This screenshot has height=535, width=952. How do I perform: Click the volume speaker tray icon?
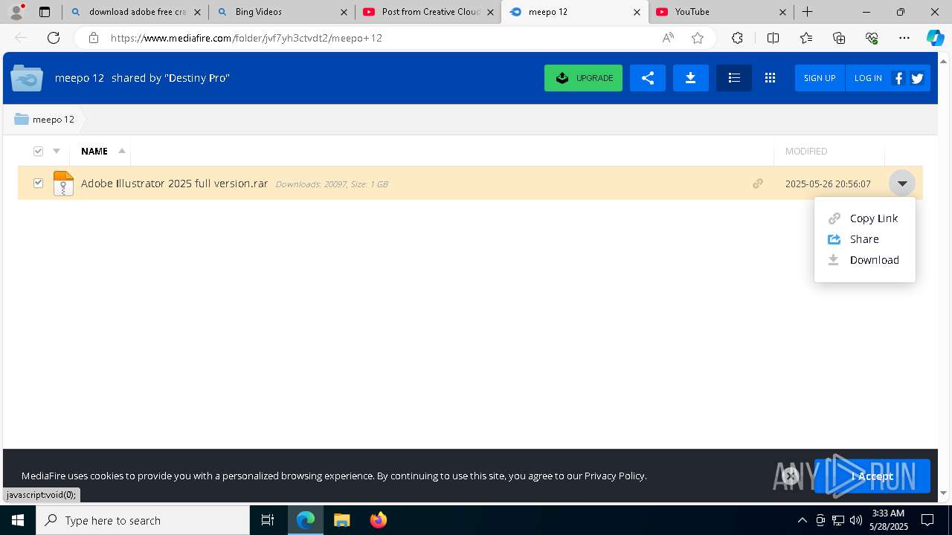tap(856, 520)
